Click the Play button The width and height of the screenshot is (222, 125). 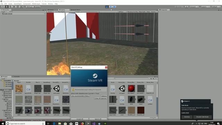(x=107, y=7)
